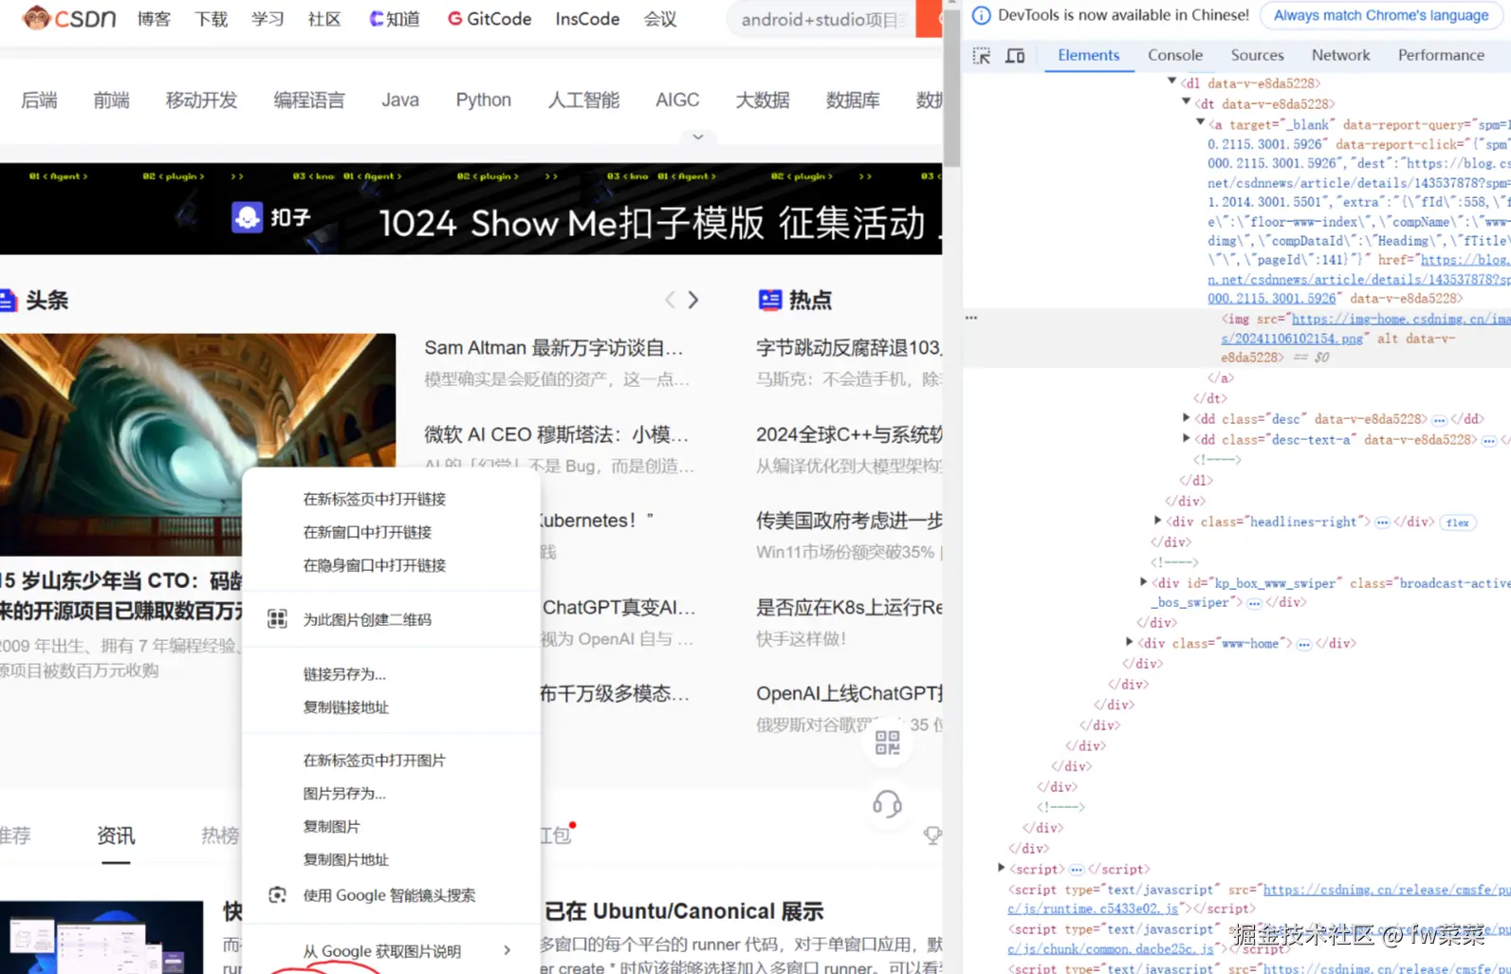Open the customer service headset icon
This screenshot has height=974, width=1511.
click(x=887, y=805)
